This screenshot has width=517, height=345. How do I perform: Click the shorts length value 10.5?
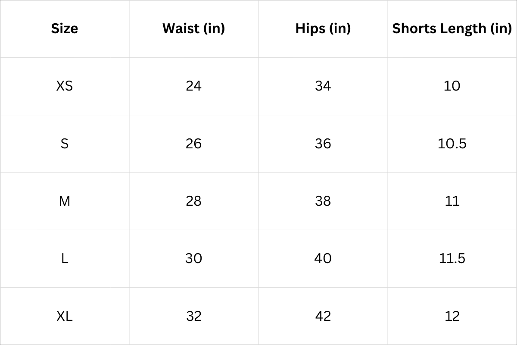pyautogui.click(x=452, y=143)
